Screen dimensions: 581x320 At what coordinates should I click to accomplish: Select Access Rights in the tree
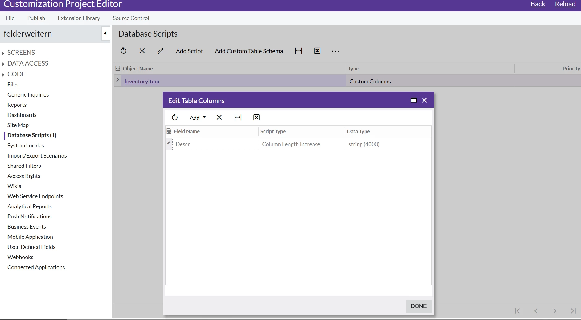24,176
